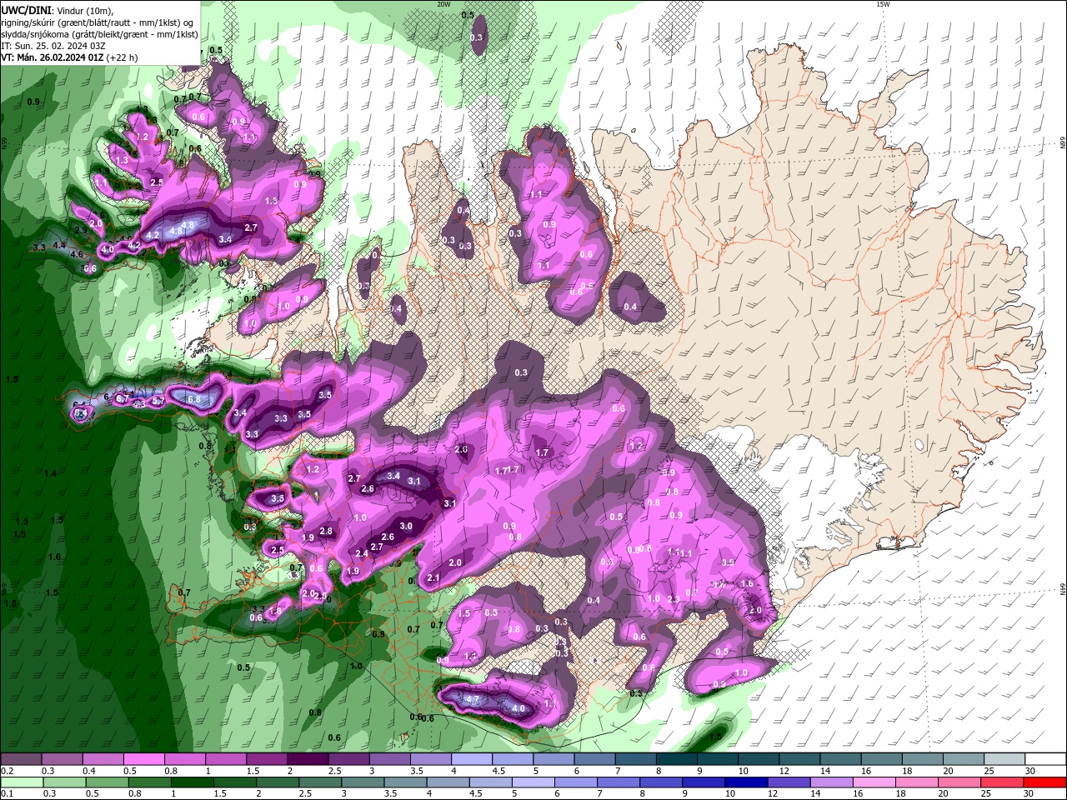This screenshot has height=800, width=1067.
Task: Pick the upper-row snow swatch starting at 1.5
Action: tap(267, 759)
